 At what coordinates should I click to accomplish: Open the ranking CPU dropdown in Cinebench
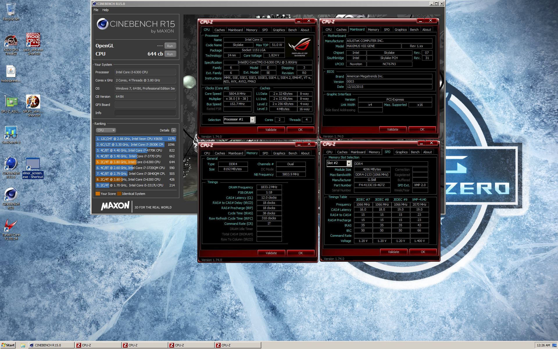[x=106, y=130]
